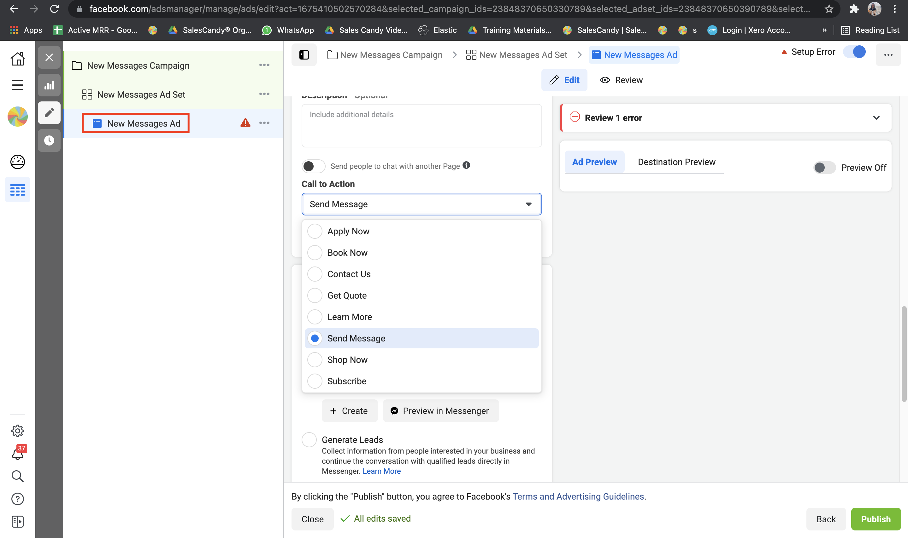
Task: Open the bar chart view icon
Action: click(x=49, y=86)
